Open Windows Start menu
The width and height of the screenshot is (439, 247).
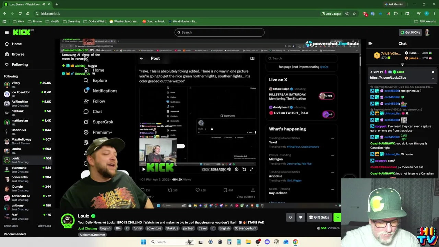click(x=143, y=242)
